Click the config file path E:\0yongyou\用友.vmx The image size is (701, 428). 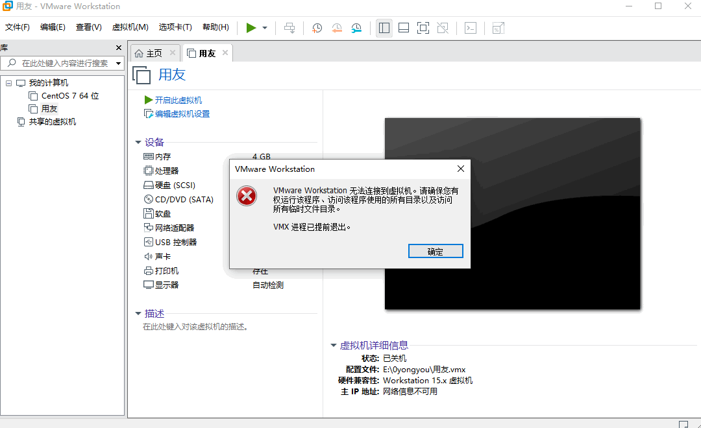tap(424, 370)
